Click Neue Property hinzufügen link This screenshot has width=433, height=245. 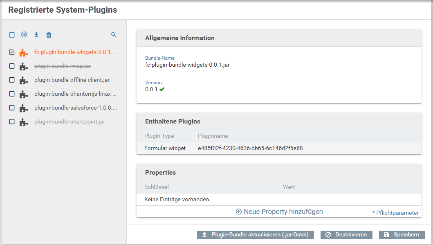[279, 211]
